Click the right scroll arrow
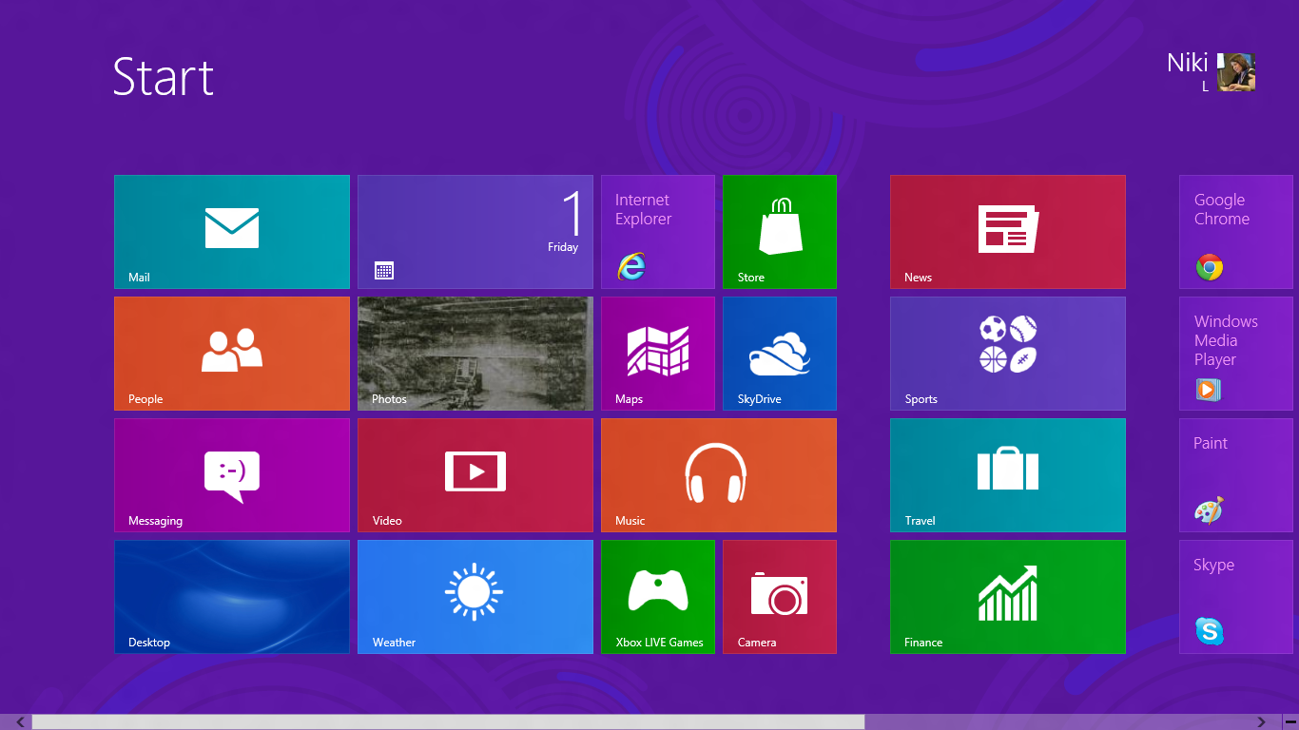 coord(1261,722)
